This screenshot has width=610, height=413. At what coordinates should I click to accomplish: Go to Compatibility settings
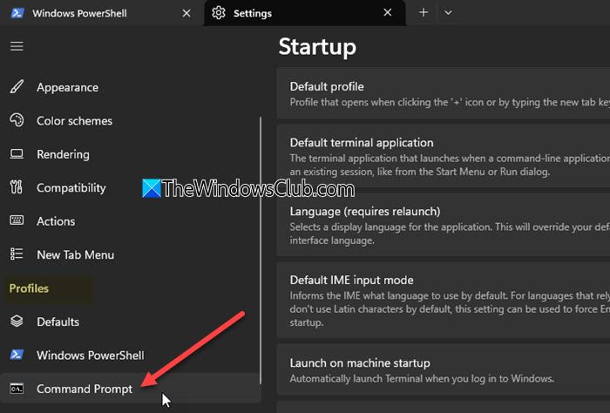pyautogui.click(x=131, y=187)
